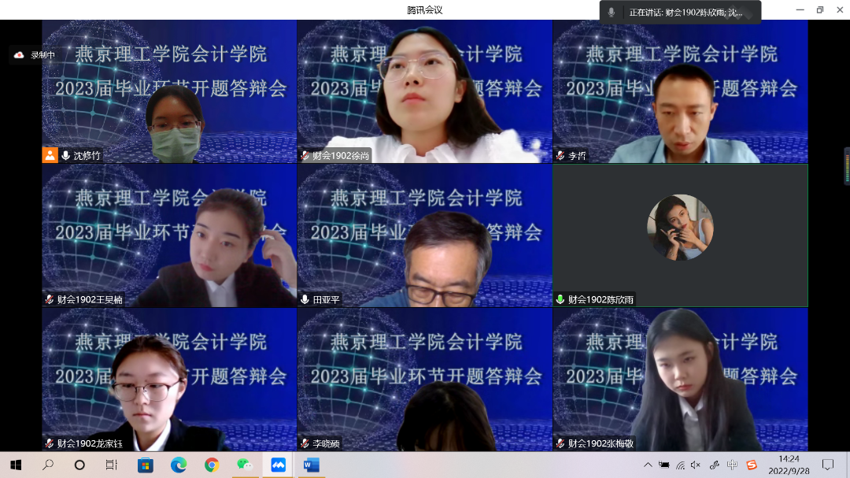Click the 正在讲话 speaker notification banner
Screen dimensions: 850x478
pyautogui.click(x=680, y=13)
